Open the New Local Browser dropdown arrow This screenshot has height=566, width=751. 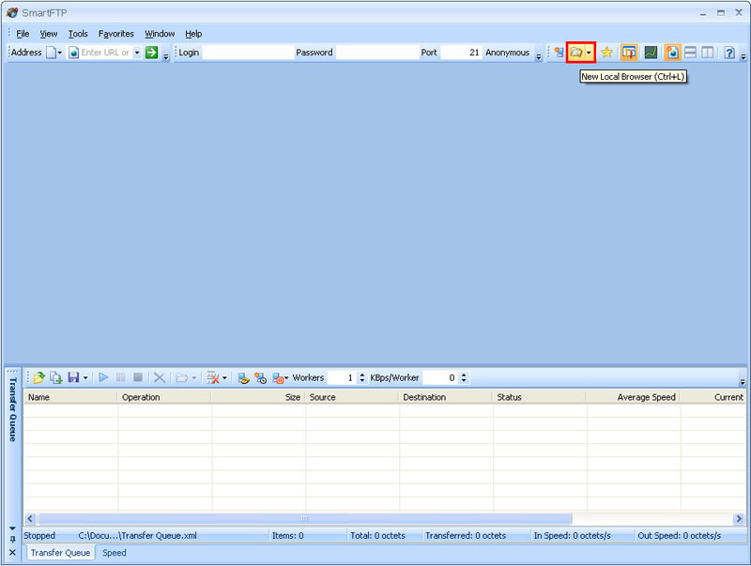tap(589, 53)
